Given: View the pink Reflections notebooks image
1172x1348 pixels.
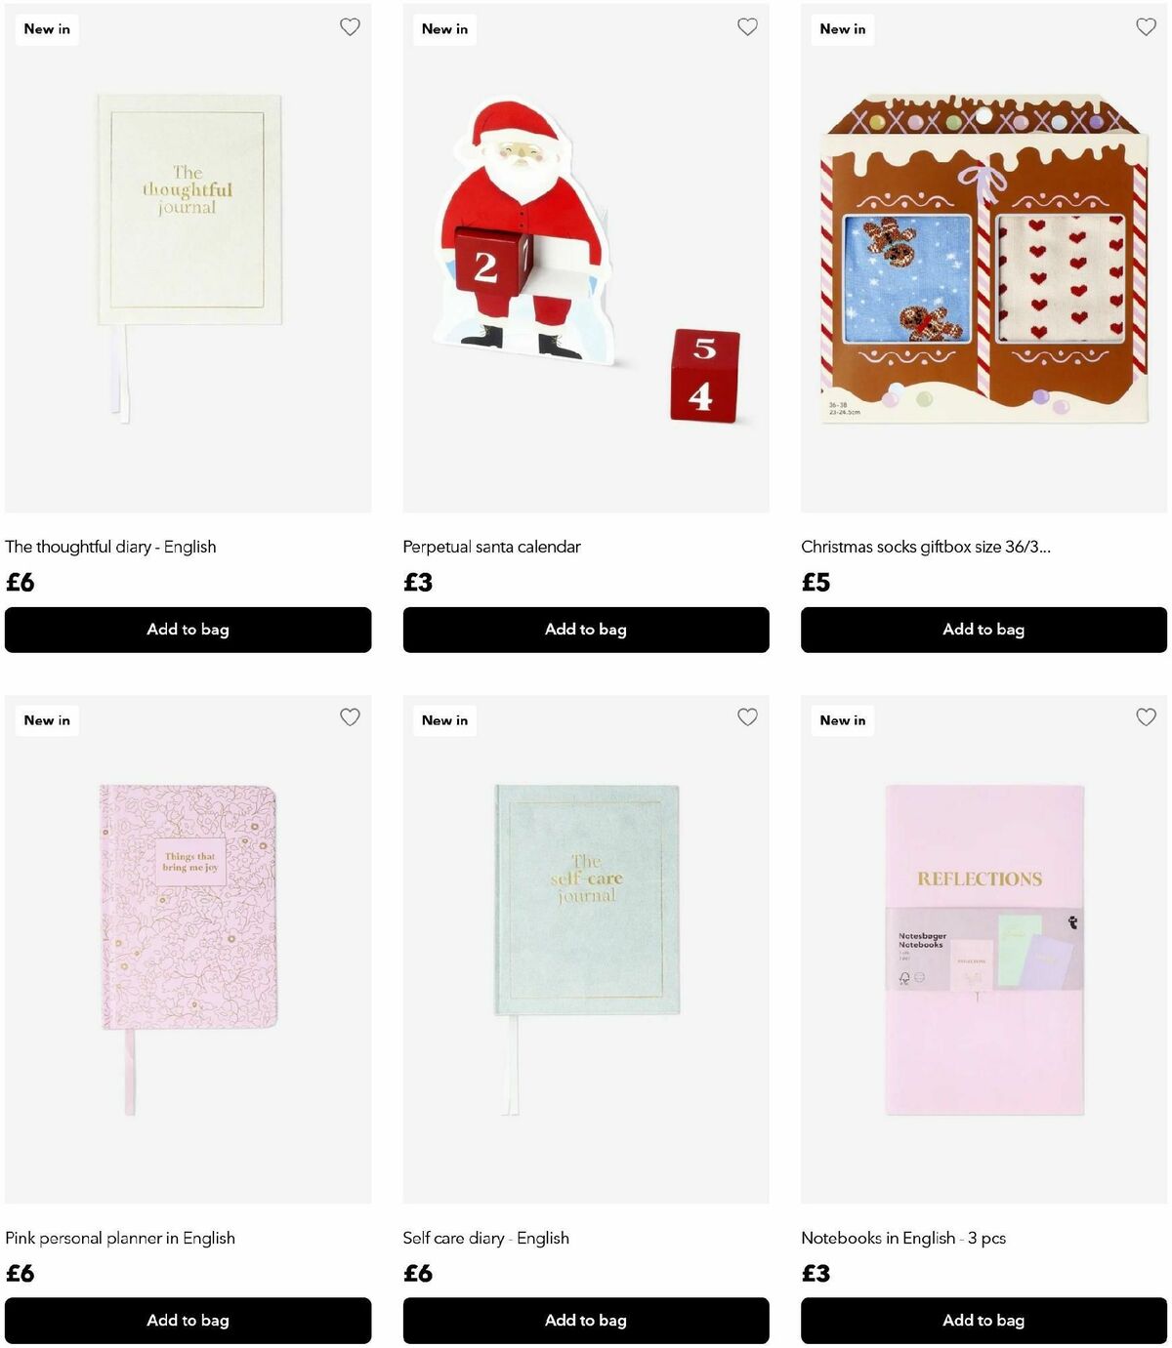Looking at the screenshot, I should pos(984,949).
